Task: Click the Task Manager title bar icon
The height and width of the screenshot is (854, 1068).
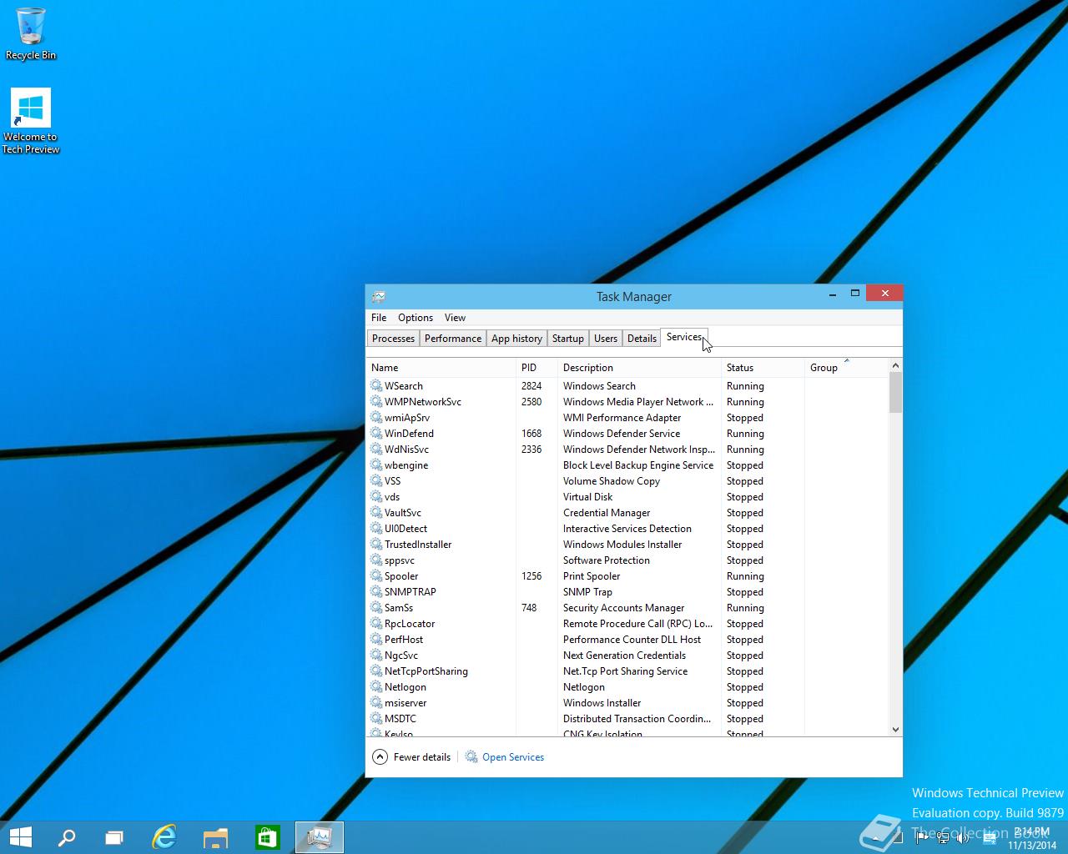Action: point(379,296)
